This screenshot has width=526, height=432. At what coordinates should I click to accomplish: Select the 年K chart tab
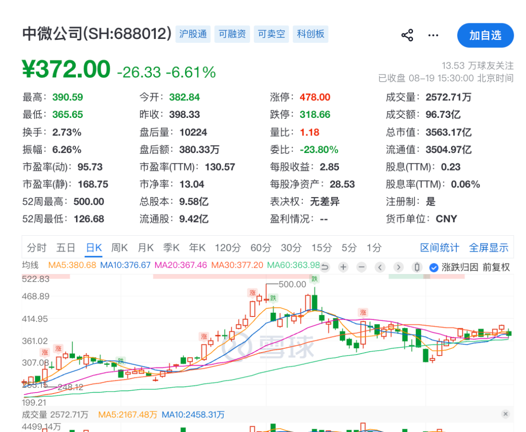tap(197, 248)
